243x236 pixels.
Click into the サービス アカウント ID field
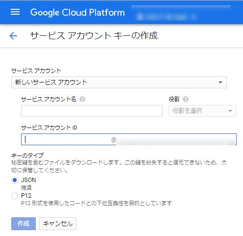pos(129,139)
